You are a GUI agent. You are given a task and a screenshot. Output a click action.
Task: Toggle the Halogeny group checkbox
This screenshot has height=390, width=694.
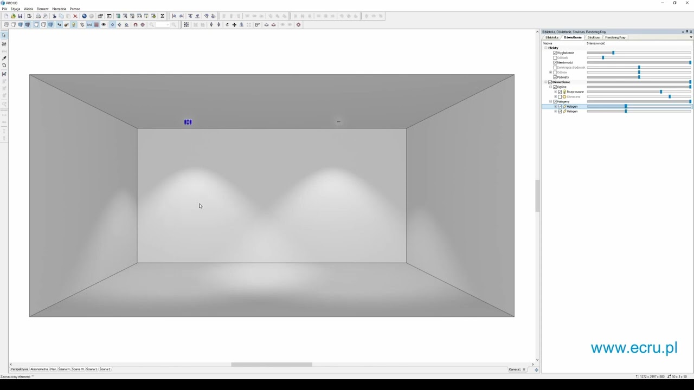[x=555, y=101]
